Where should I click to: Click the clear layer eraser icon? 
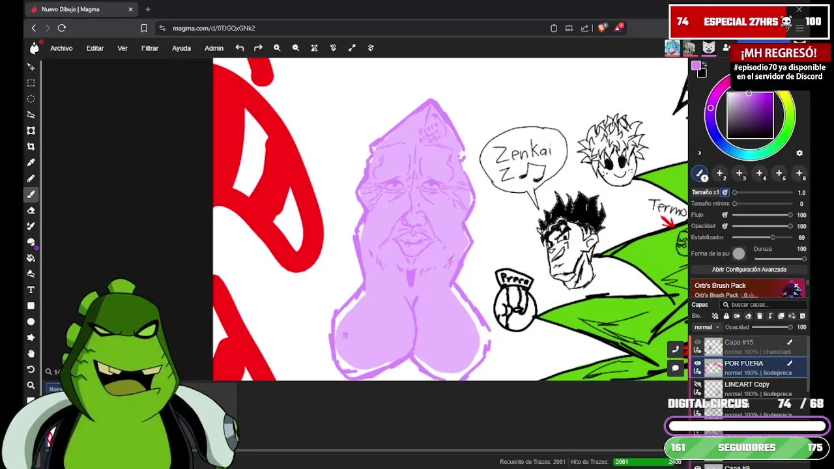tap(748, 316)
